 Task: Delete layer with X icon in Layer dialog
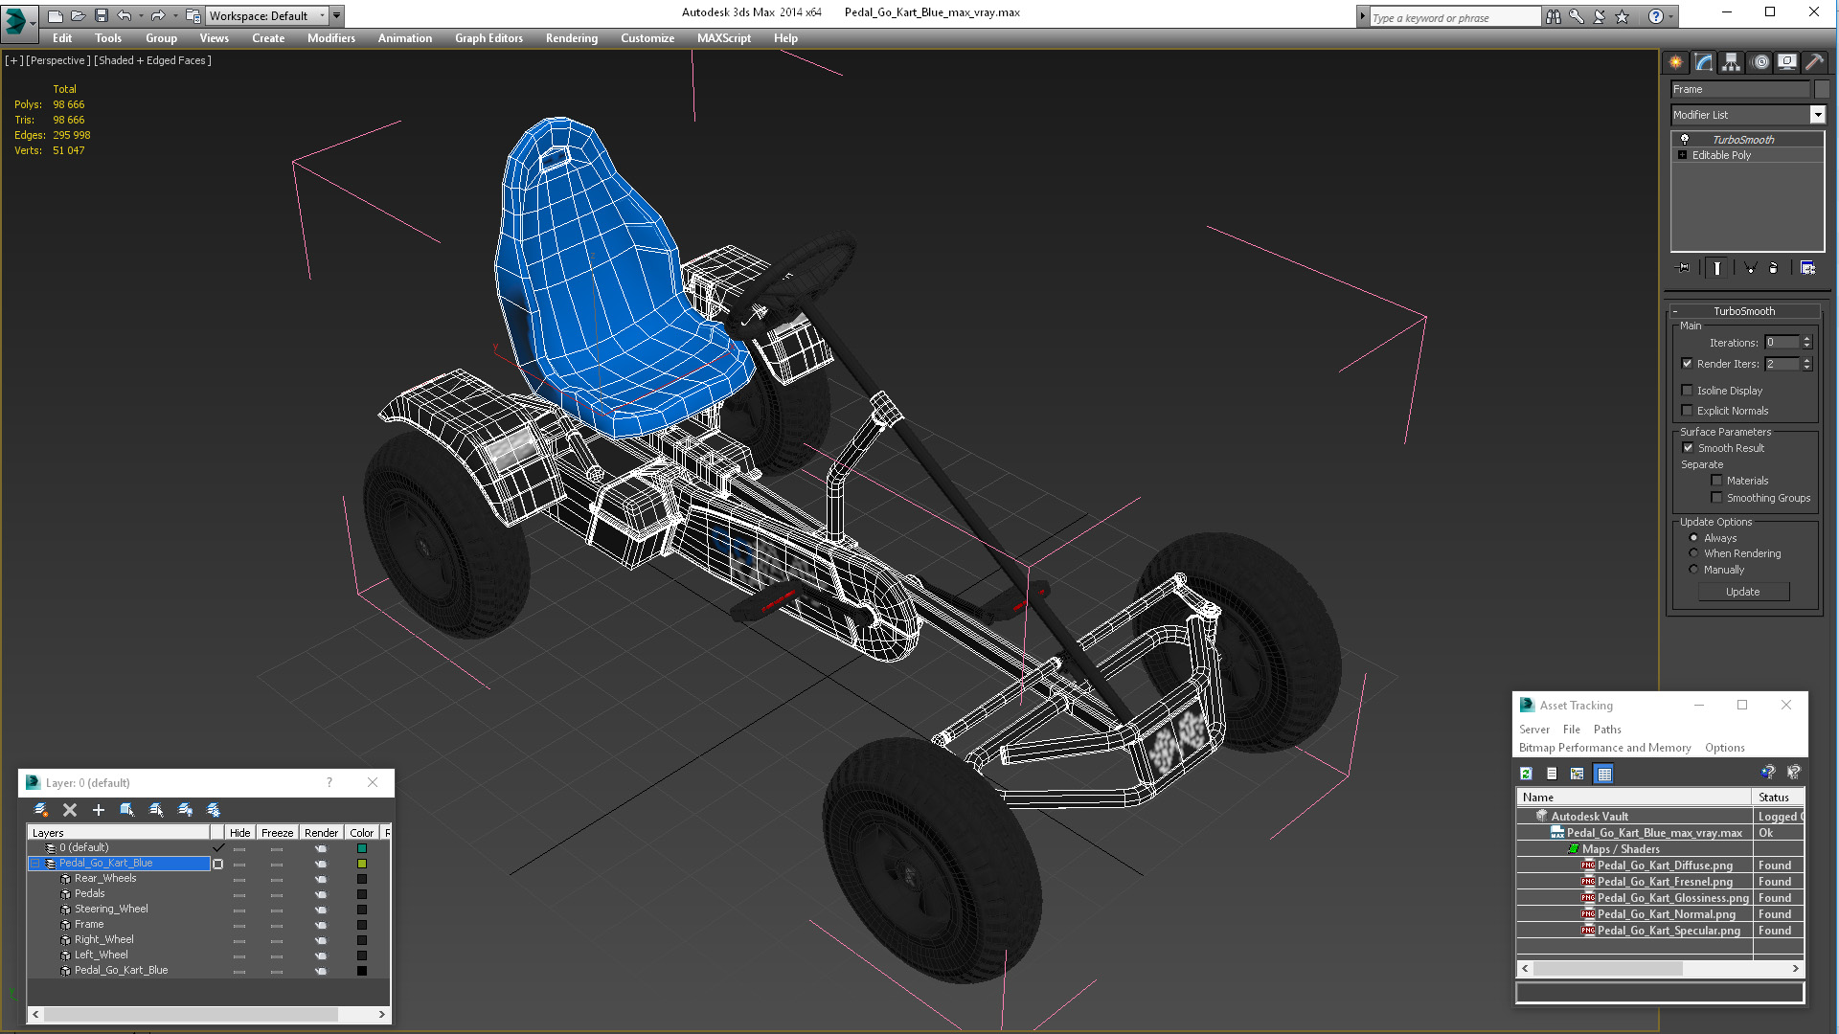click(x=70, y=810)
